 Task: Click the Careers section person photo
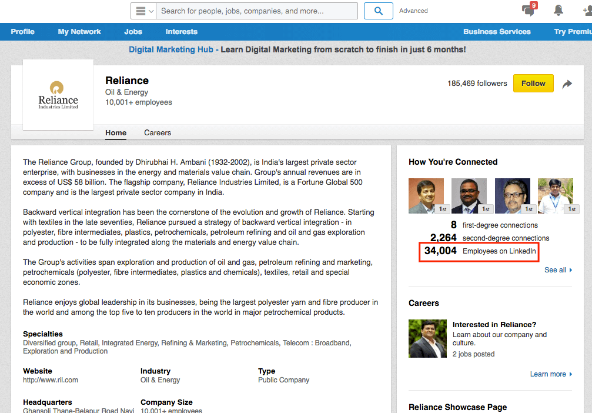[x=427, y=338]
